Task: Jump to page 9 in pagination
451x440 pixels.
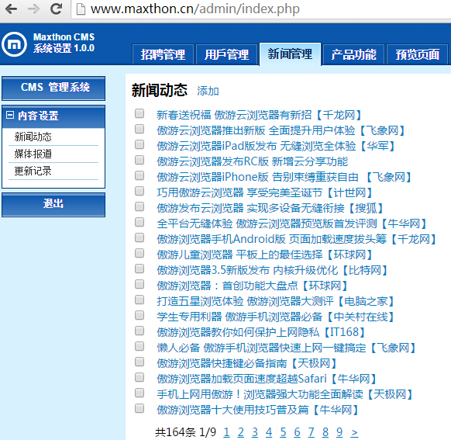Action: click(x=339, y=432)
